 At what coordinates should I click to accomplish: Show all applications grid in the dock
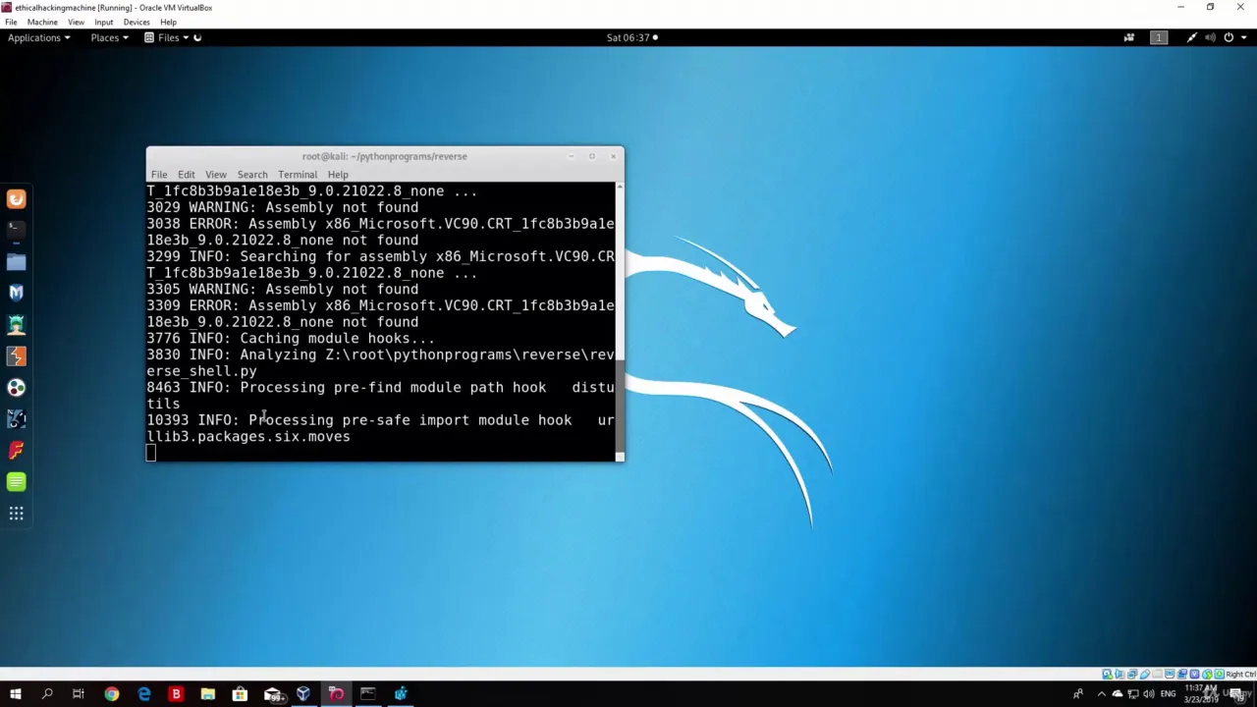pyautogui.click(x=16, y=514)
